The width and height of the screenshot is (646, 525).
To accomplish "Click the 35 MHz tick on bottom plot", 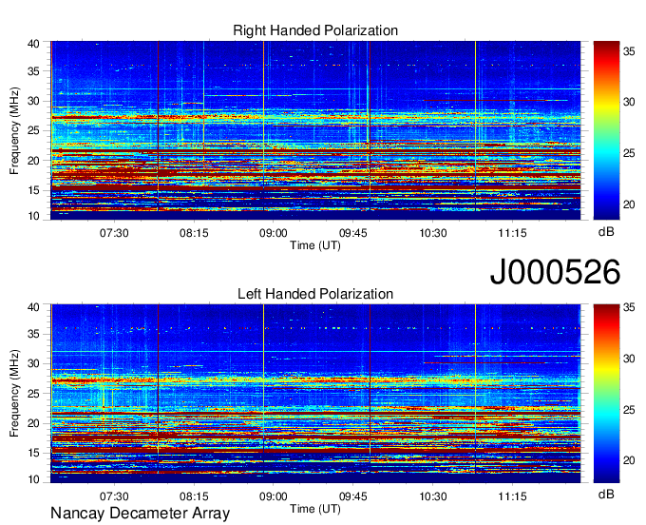I will tap(34, 334).
